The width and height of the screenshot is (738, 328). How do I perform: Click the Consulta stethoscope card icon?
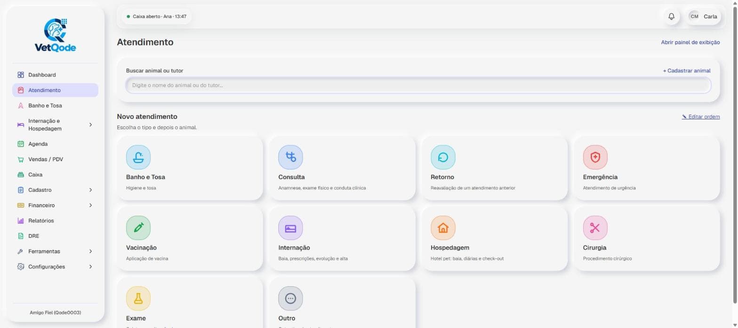click(290, 157)
